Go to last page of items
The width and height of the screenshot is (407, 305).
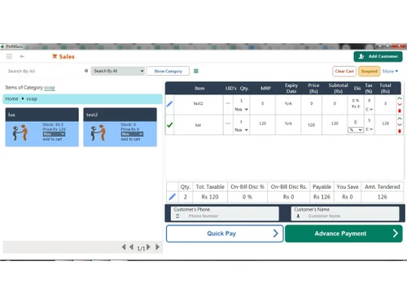157,247
